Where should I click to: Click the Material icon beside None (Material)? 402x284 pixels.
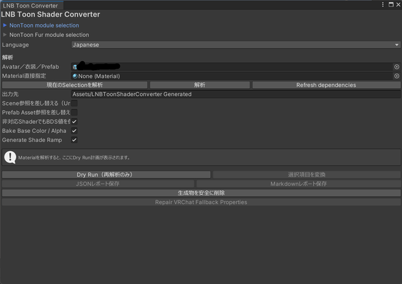point(75,76)
